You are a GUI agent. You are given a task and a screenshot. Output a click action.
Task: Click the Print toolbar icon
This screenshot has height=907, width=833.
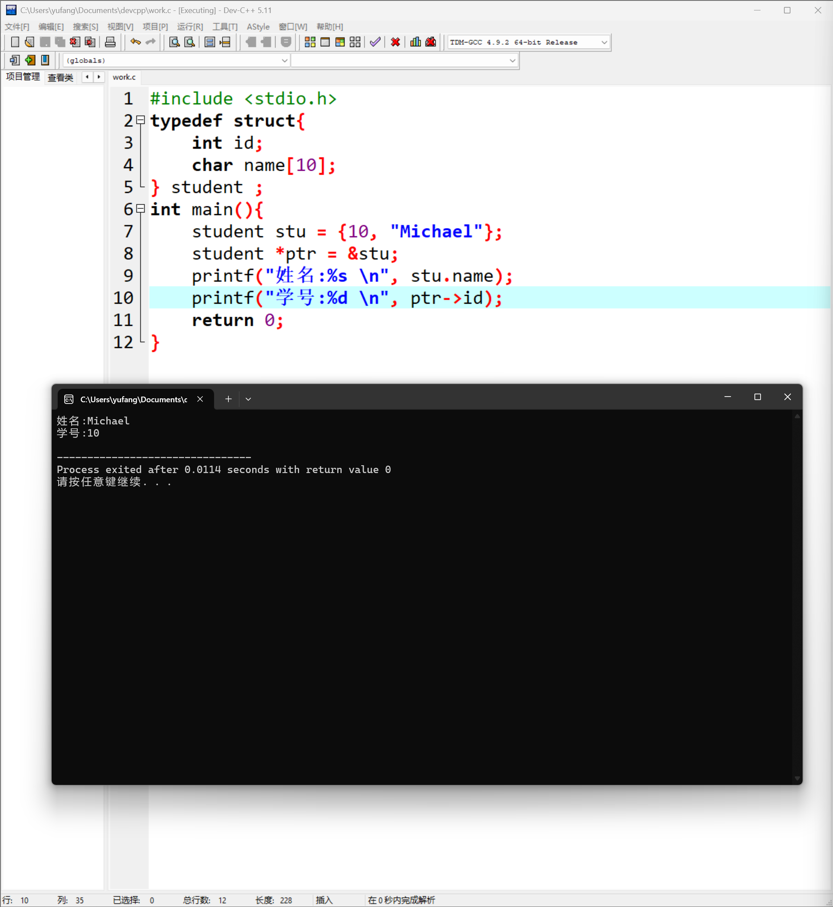110,42
